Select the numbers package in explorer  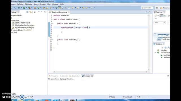pyautogui.click(x=16, y=20)
